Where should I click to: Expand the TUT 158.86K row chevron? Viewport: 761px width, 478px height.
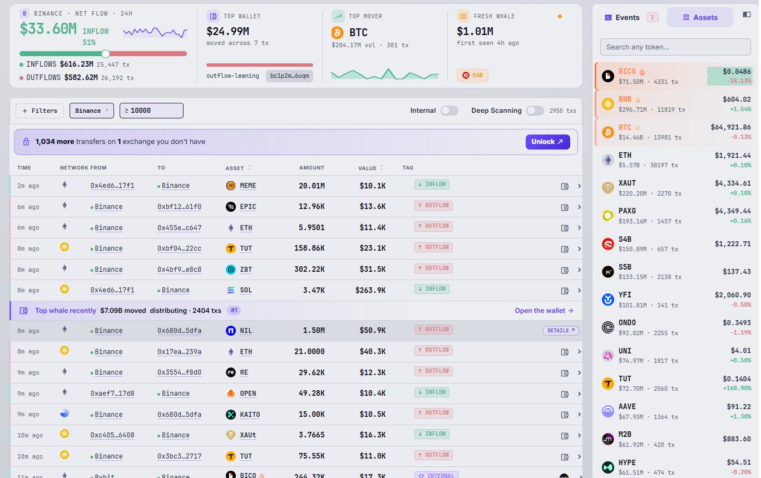579,249
